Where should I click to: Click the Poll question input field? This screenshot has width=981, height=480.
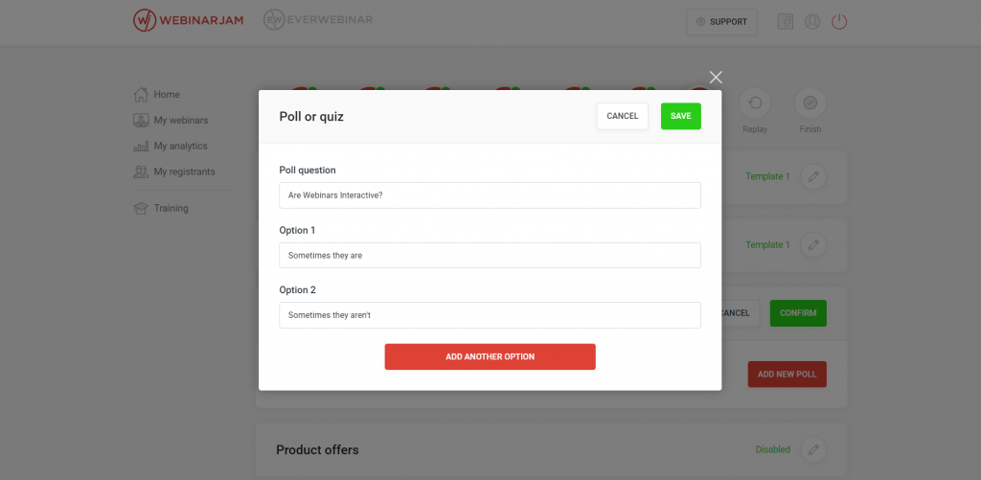(x=490, y=195)
